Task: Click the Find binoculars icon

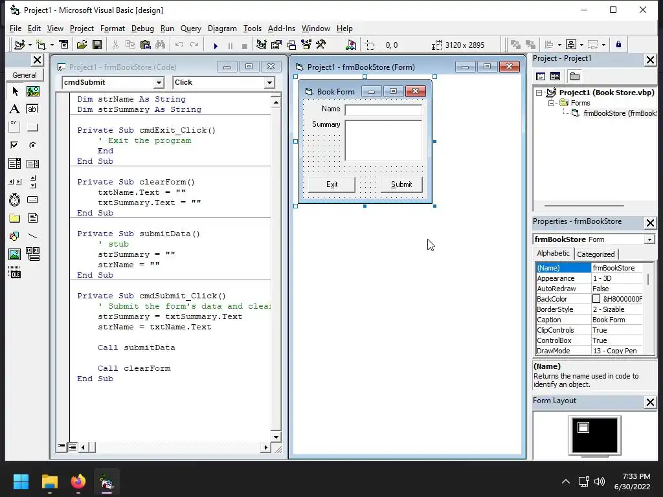Action: (x=161, y=45)
